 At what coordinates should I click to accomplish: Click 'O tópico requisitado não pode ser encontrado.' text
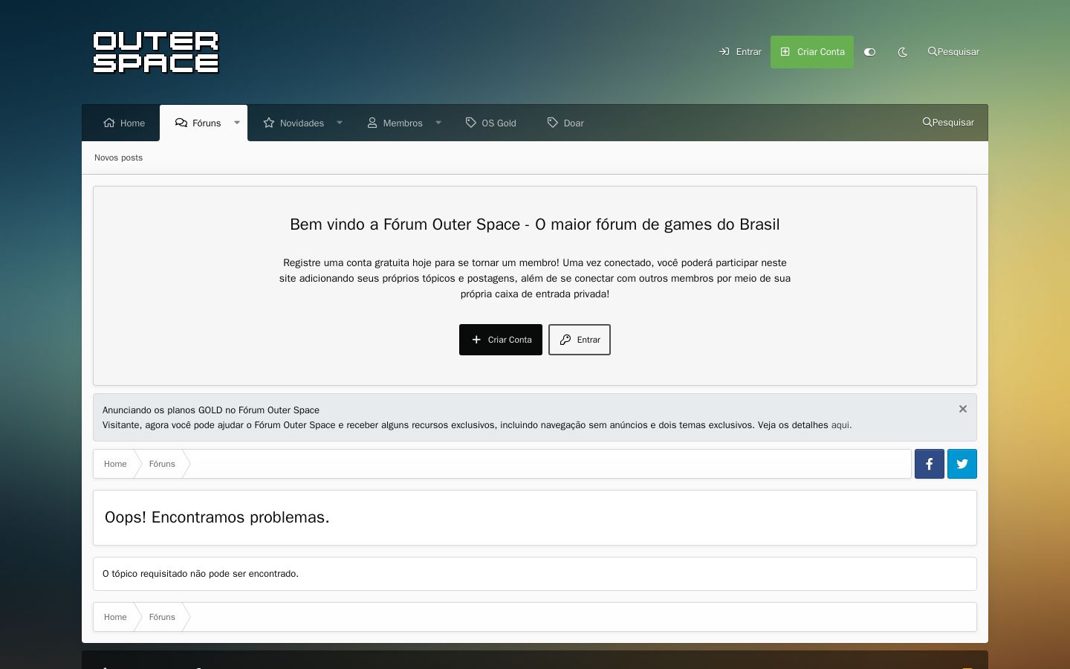coord(201,574)
